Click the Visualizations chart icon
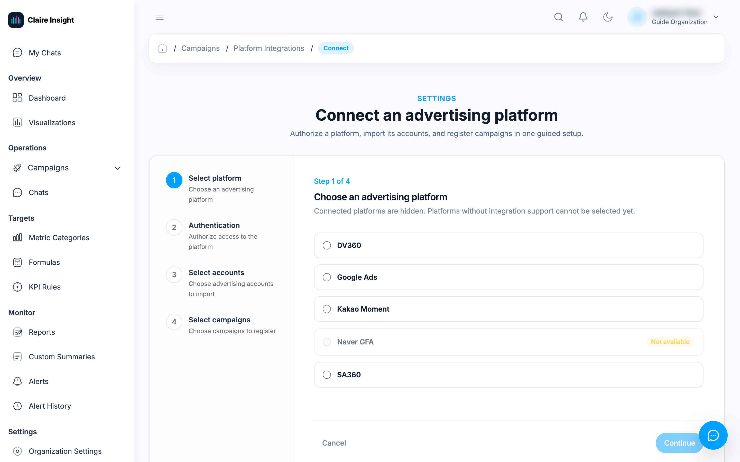The width and height of the screenshot is (740, 462). 17,122
